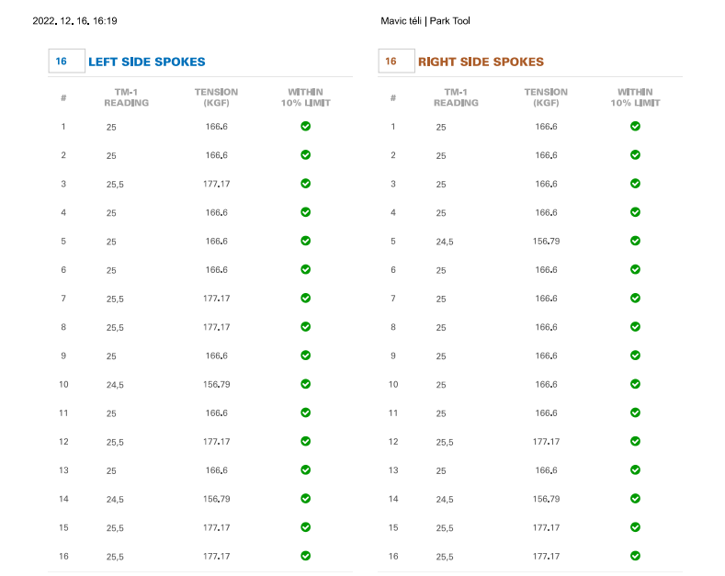Click the left side spoke count field
Viewport: 725px width, 576px height.
coord(65,62)
